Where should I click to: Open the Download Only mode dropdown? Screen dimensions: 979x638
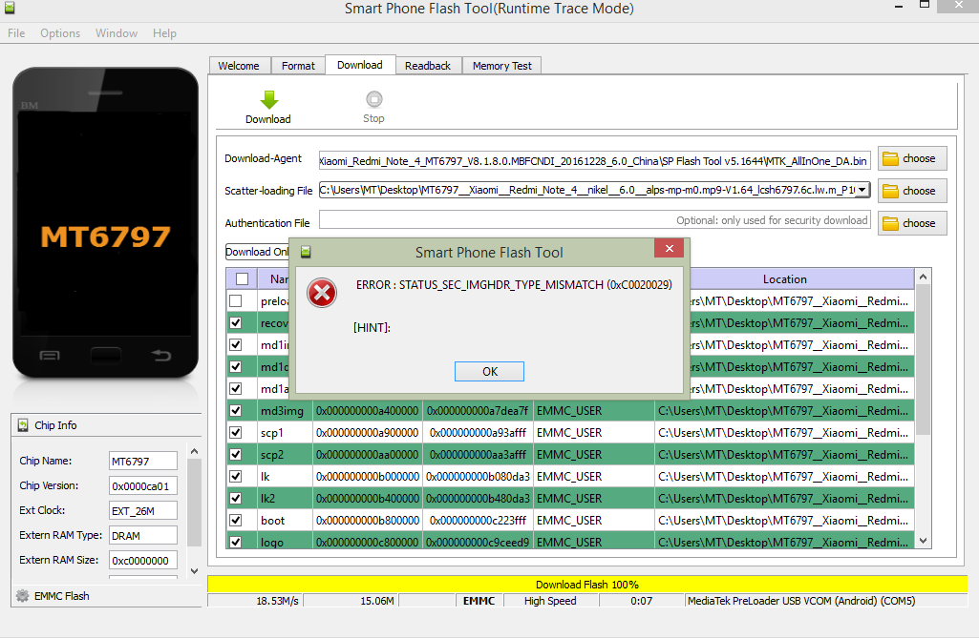click(x=257, y=252)
